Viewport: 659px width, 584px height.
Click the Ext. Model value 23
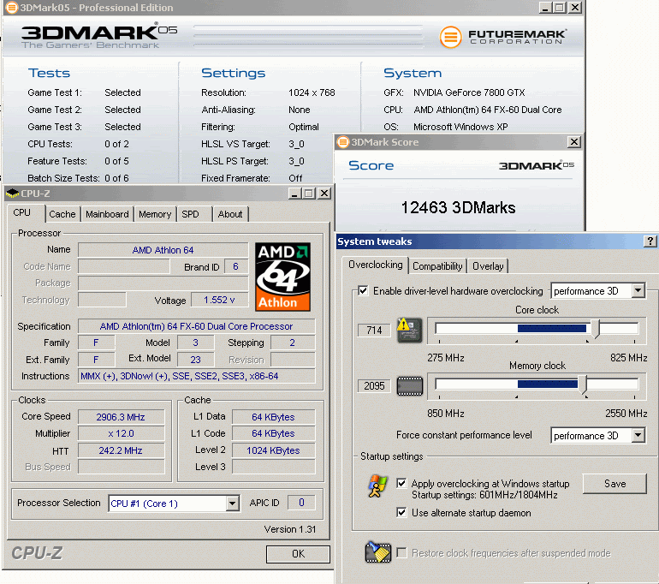pyautogui.click(x=195, y=360)
